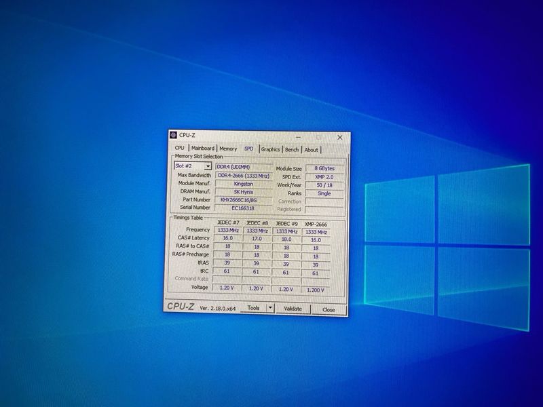Click the CPU-Z title bar app icon

coord(174,135)
